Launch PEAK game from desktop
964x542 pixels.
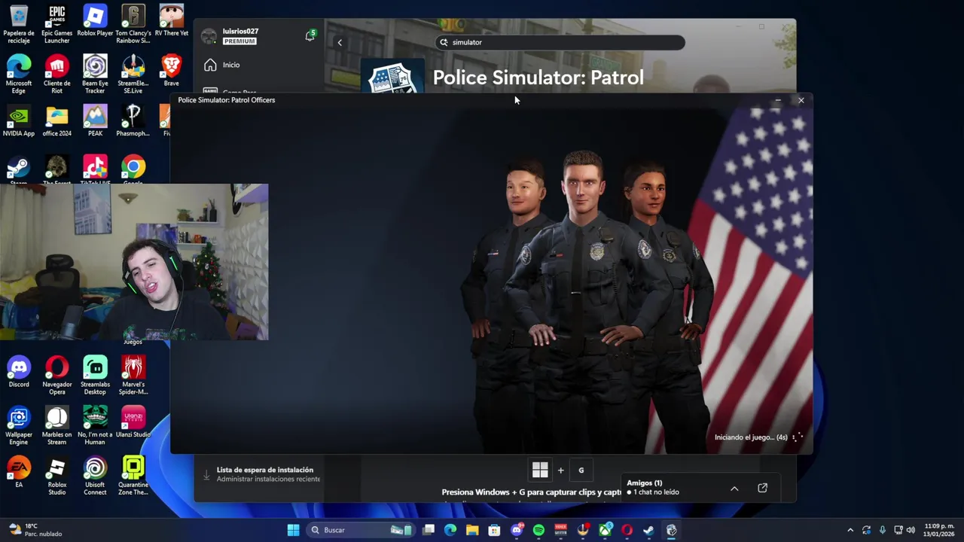coord(95,120)
